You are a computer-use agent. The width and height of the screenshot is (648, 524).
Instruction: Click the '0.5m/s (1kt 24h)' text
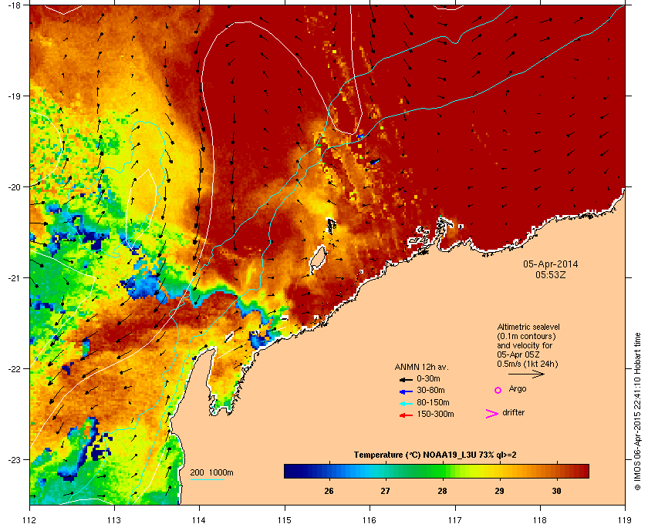[528, 364]
